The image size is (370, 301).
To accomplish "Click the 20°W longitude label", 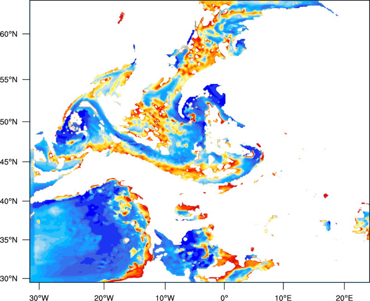I will [x=104, y=298].
